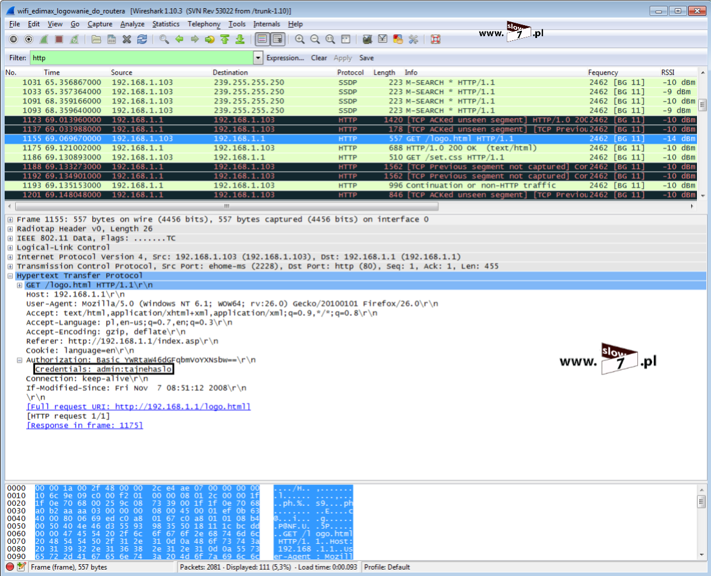Viewport: 711px width, 576px height.
Task: Click into the display filter field
Action: click(x=142, y=58)
